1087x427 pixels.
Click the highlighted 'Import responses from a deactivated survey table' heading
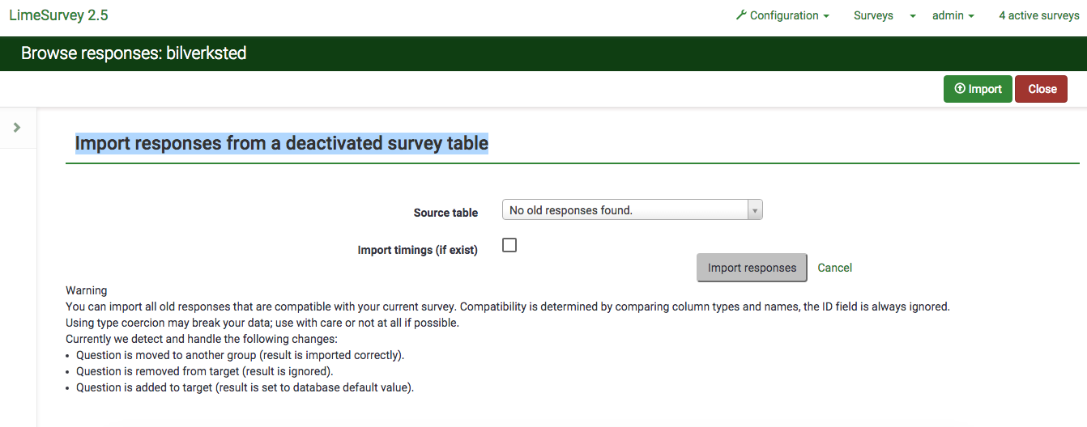[282, 143]
